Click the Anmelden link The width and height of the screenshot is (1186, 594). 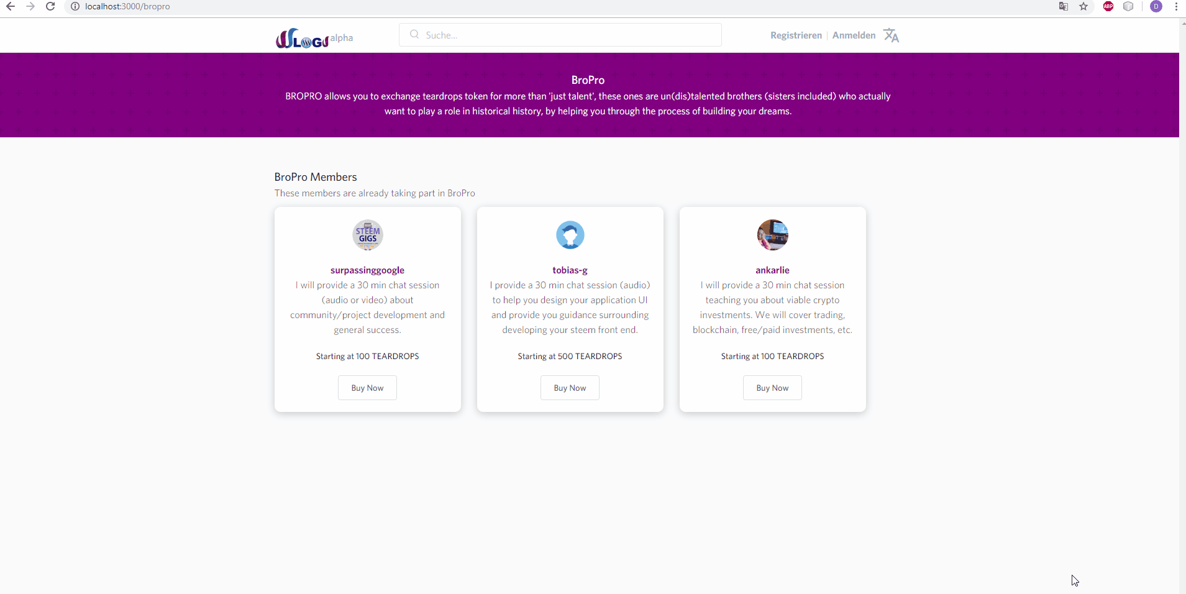pyautogui.click(x=854, y=35)
